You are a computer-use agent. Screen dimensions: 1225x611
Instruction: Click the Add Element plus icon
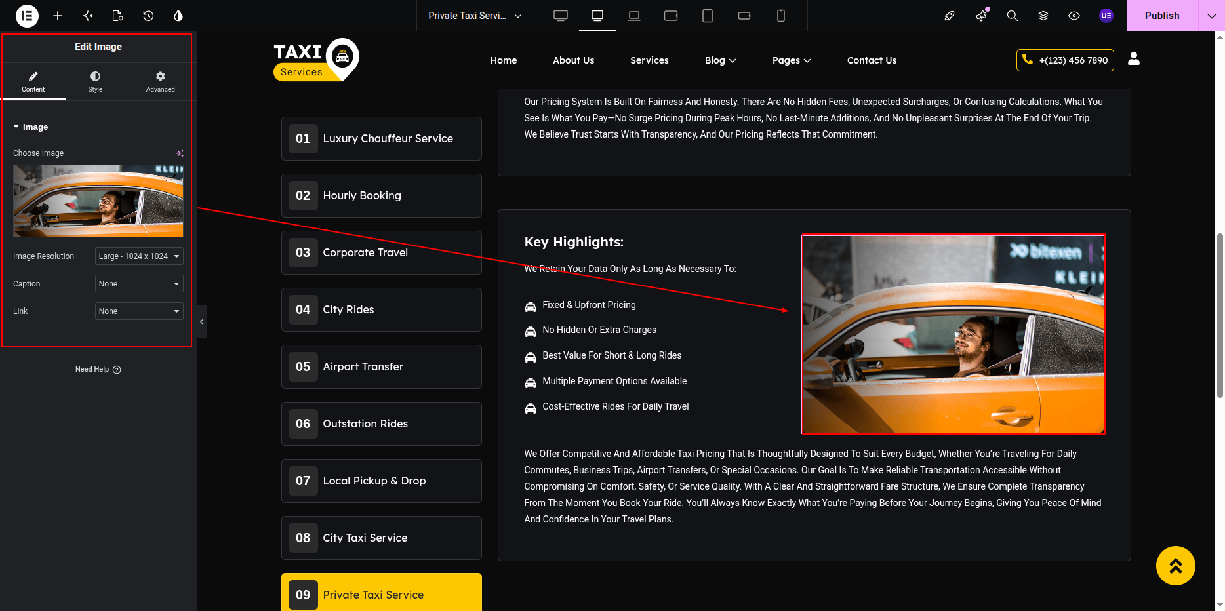coord(58,16)
